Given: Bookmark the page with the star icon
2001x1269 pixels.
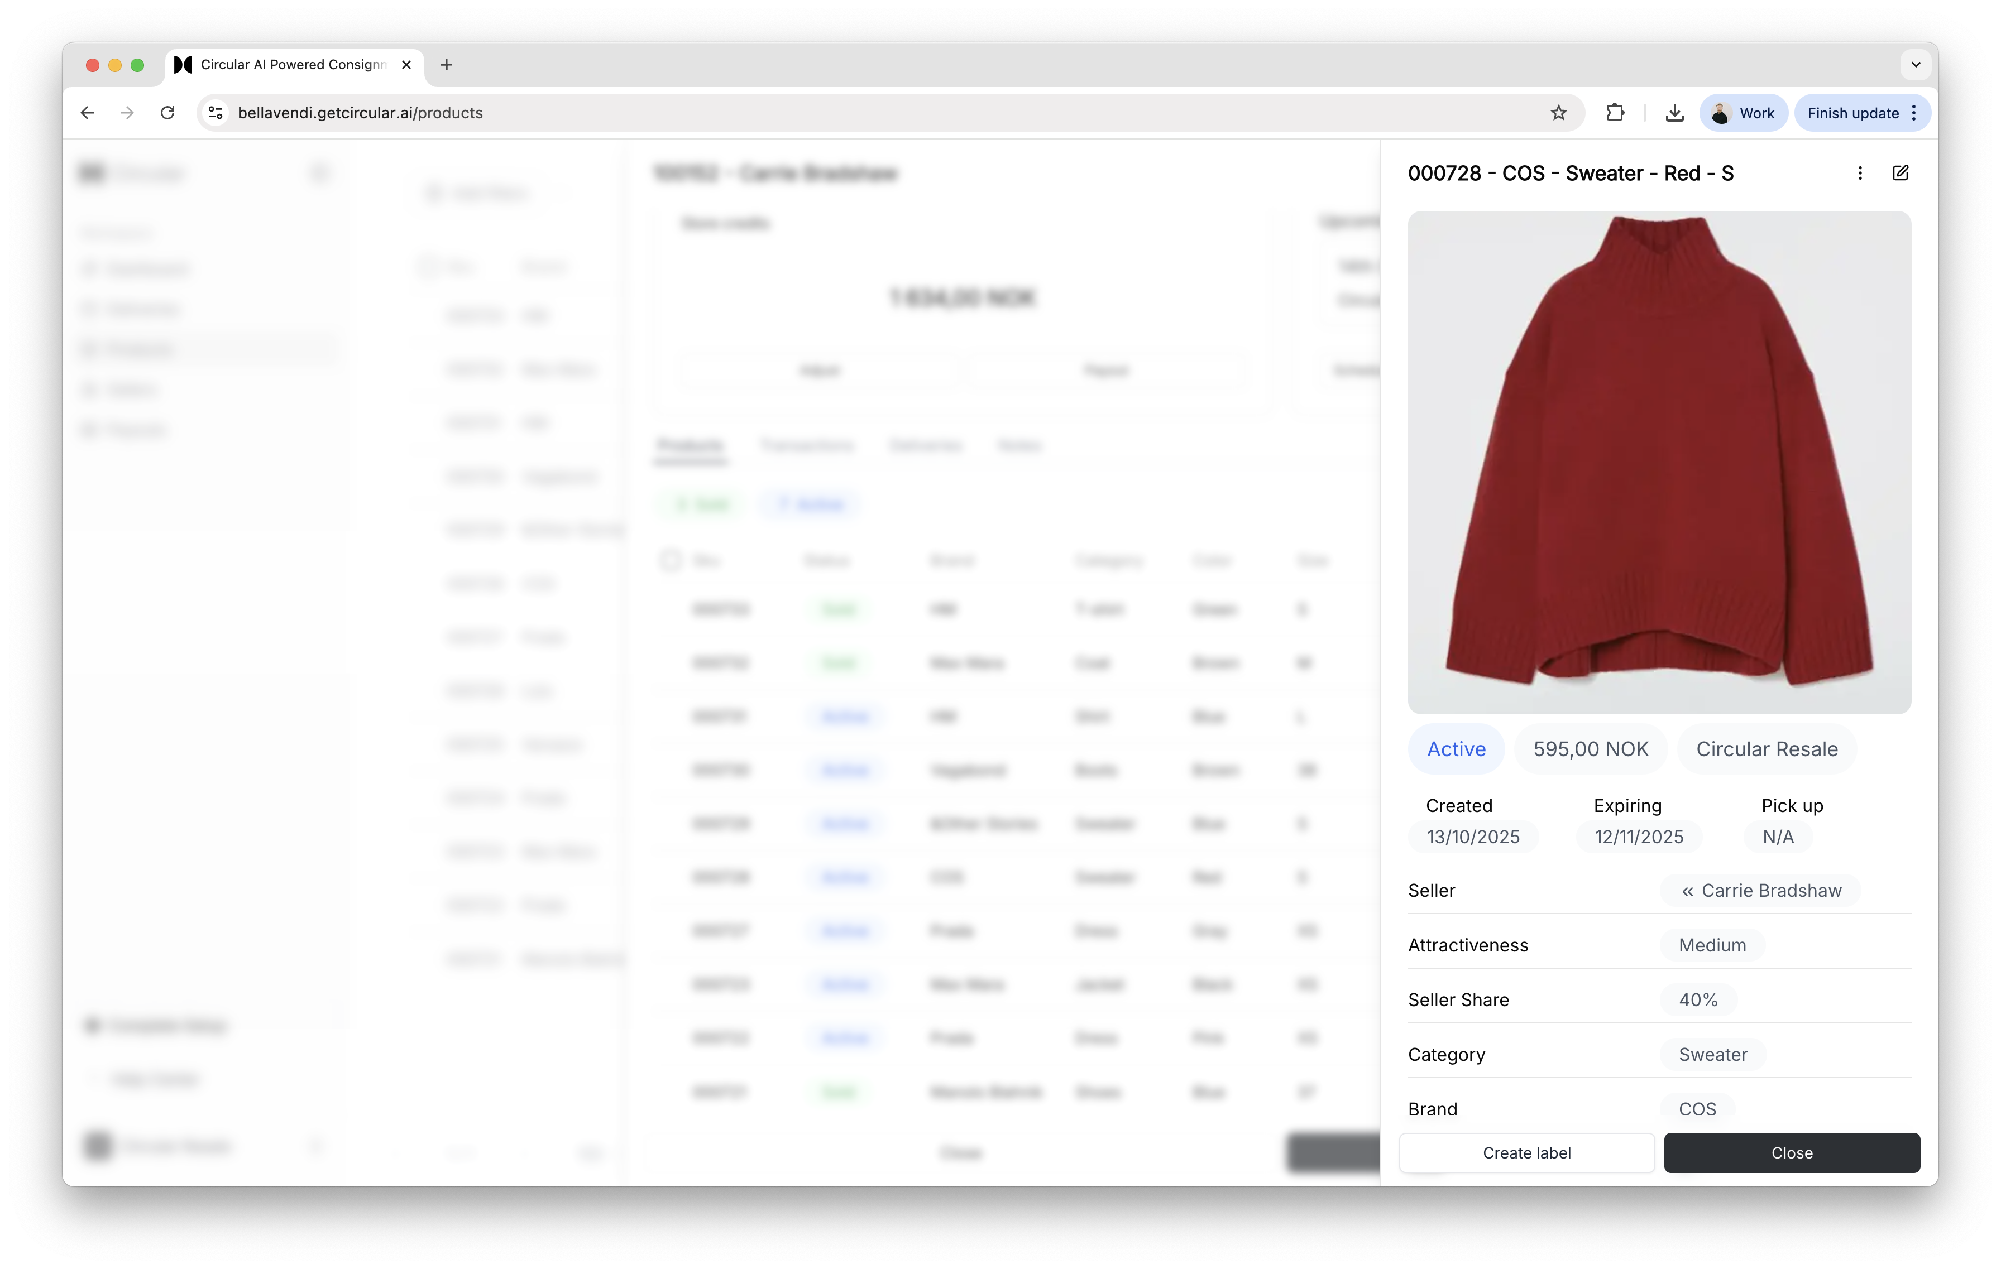Looking at the screenshot, I should coord(1558,112).
